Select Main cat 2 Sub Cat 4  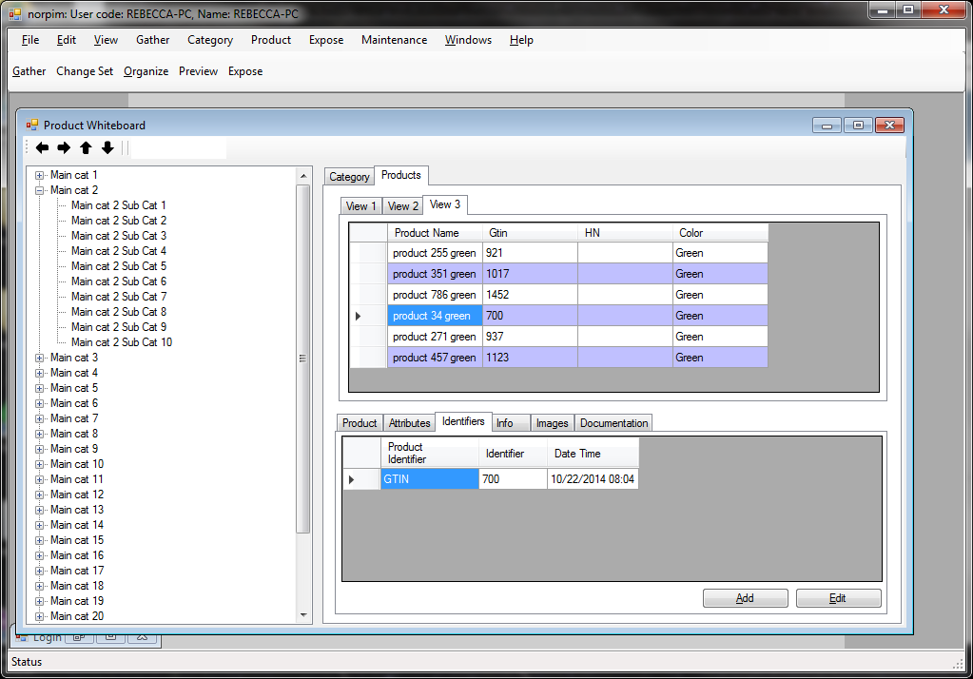pos(119,251)
